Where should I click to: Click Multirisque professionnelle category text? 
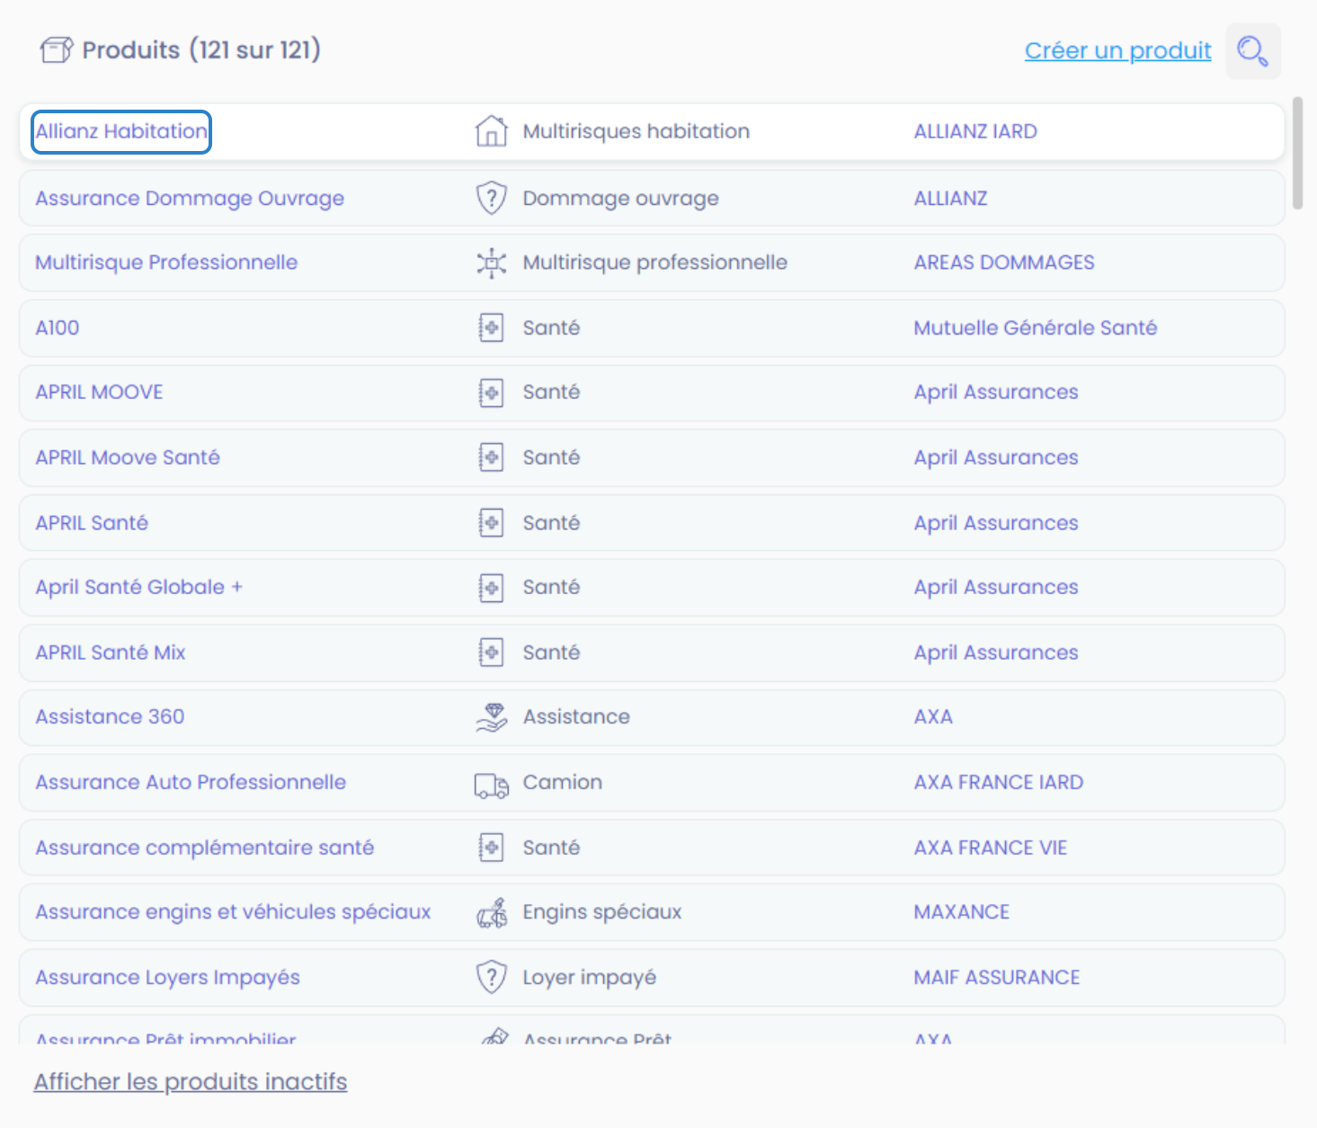coord(655,262)
